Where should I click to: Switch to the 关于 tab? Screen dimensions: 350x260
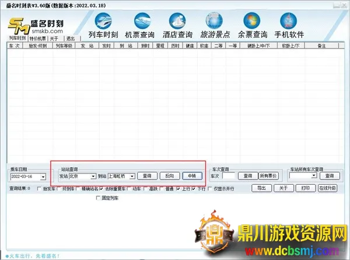coord(54,39)
